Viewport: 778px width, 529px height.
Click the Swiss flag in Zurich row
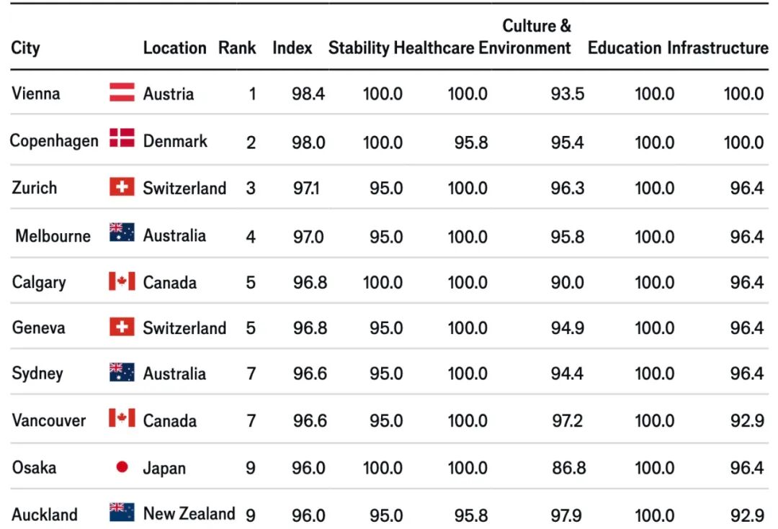tap(122, 187)
